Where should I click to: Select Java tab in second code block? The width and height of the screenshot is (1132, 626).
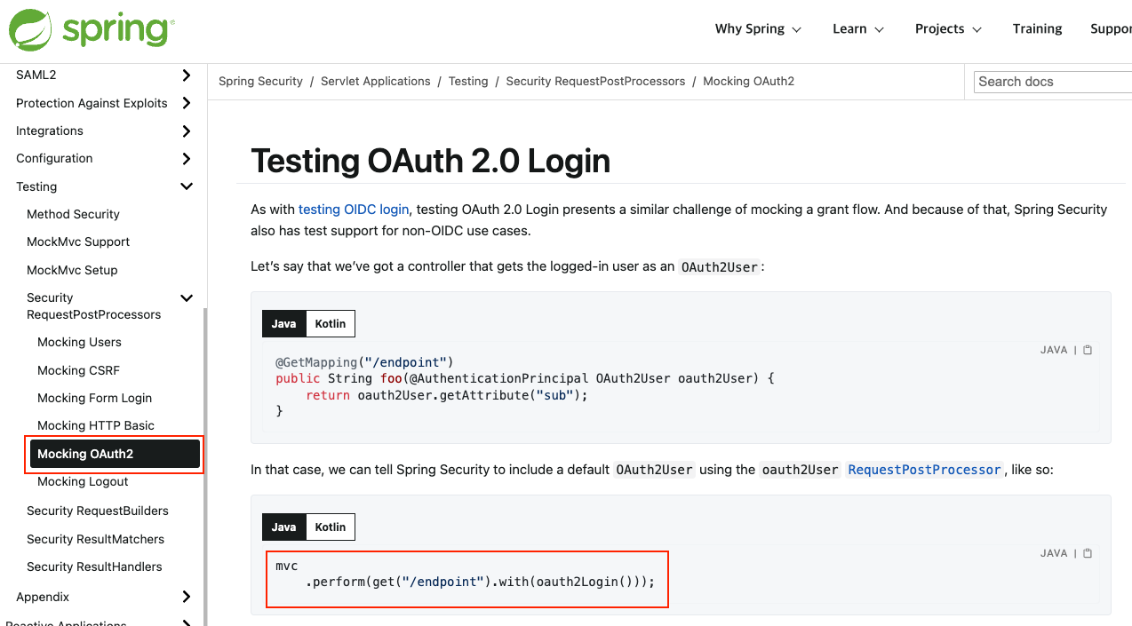(x=284, y=527)
